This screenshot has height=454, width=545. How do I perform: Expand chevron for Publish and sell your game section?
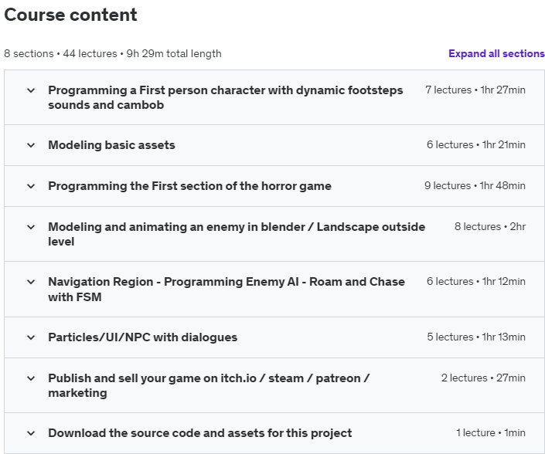(x=31, y=378)
